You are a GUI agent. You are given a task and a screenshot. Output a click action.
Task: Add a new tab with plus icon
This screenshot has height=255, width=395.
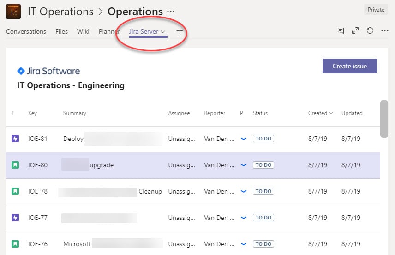click(180, 31)
